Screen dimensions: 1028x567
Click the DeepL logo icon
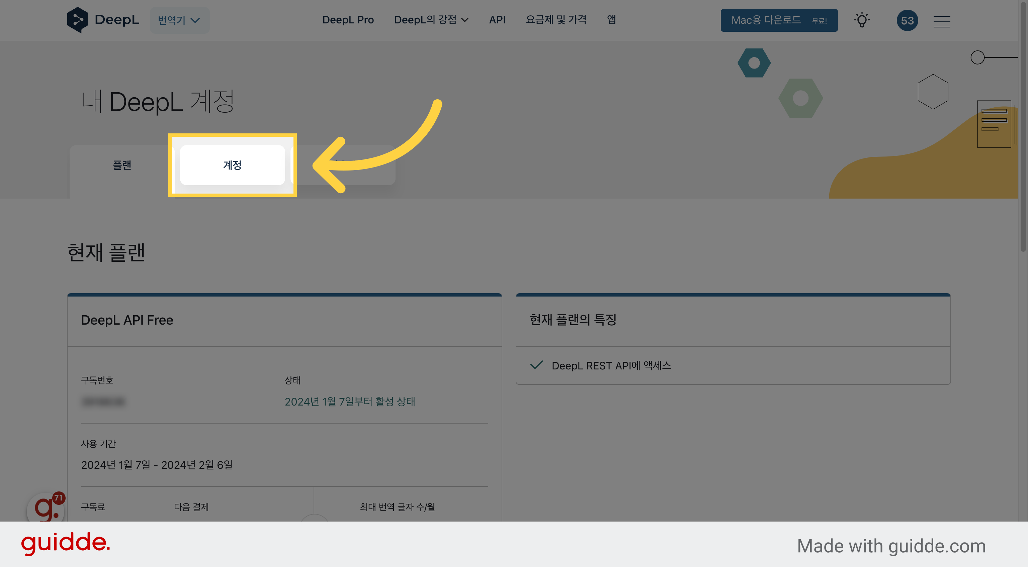[77, 20]
